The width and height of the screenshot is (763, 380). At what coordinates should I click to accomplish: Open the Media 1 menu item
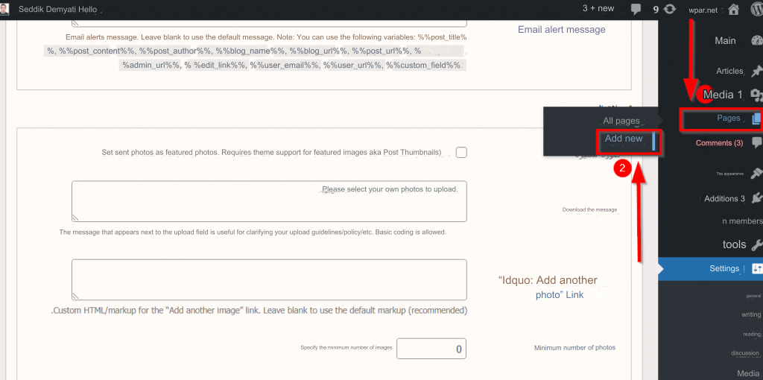tap(723, 95)
